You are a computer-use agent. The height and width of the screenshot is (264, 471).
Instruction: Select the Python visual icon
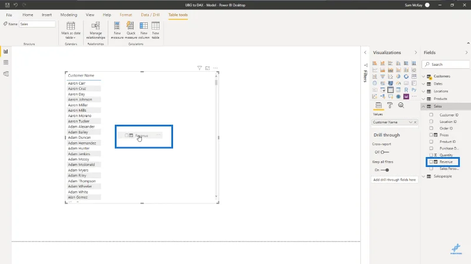click(x=414, y=90)
